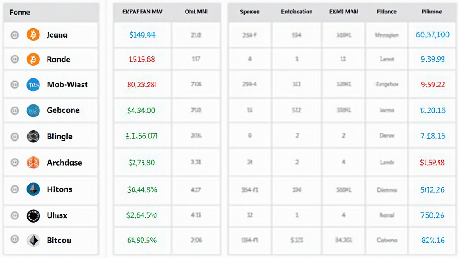Toggle the round selector beside Jcuna
The height and width of the screenshot is (258, 459).
click(x=15, y=35)
